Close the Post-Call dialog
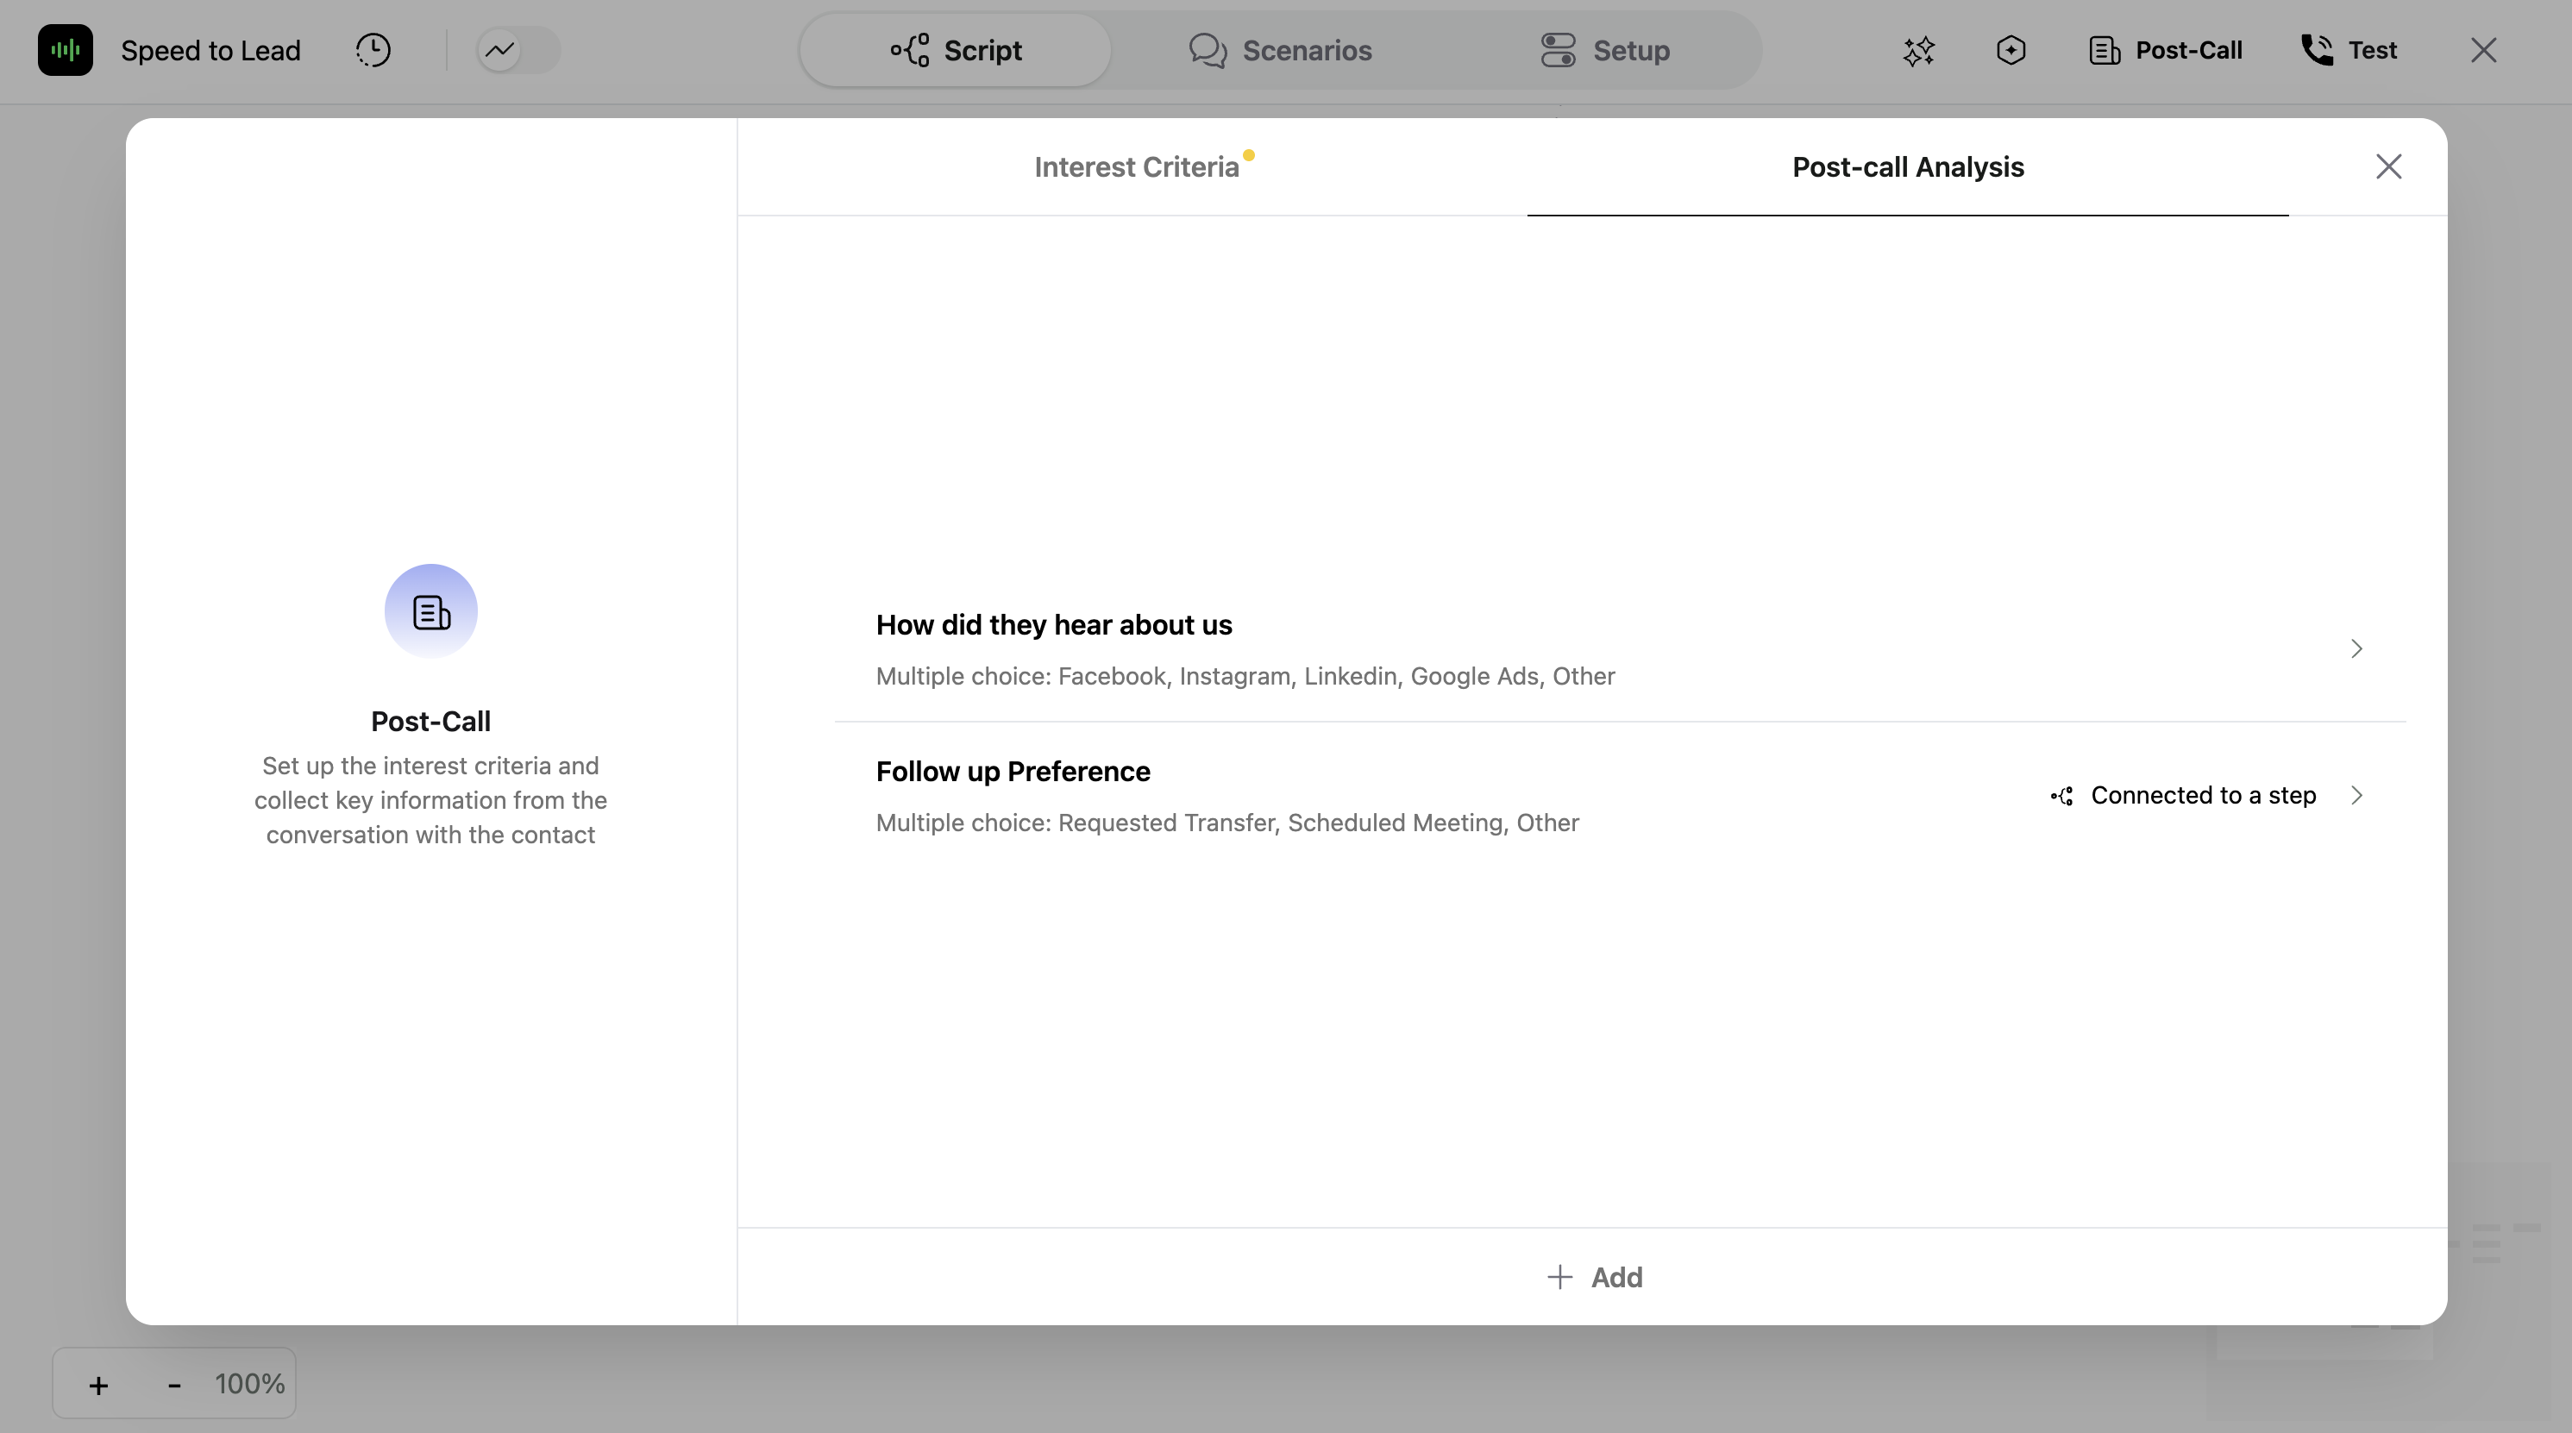 [x=2387, y=166]
